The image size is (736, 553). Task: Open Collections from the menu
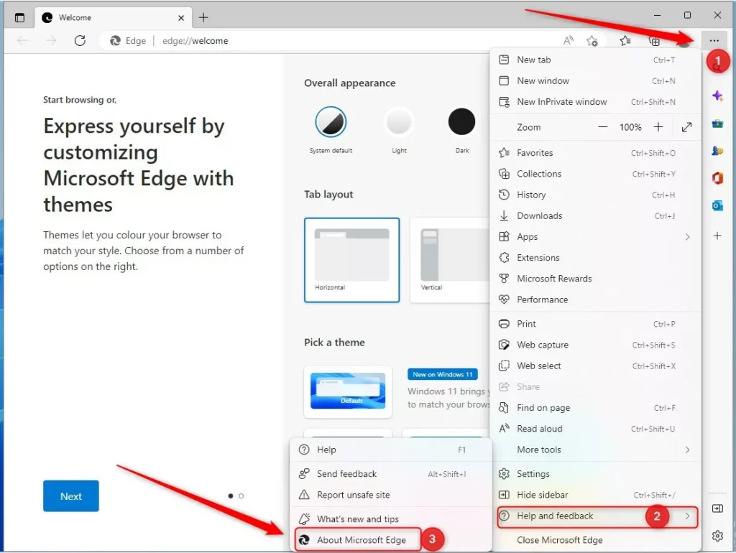click(x=595, y=174)
